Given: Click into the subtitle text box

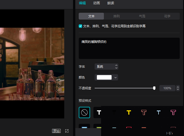Looking at the screenshot, I should point(129,48).
